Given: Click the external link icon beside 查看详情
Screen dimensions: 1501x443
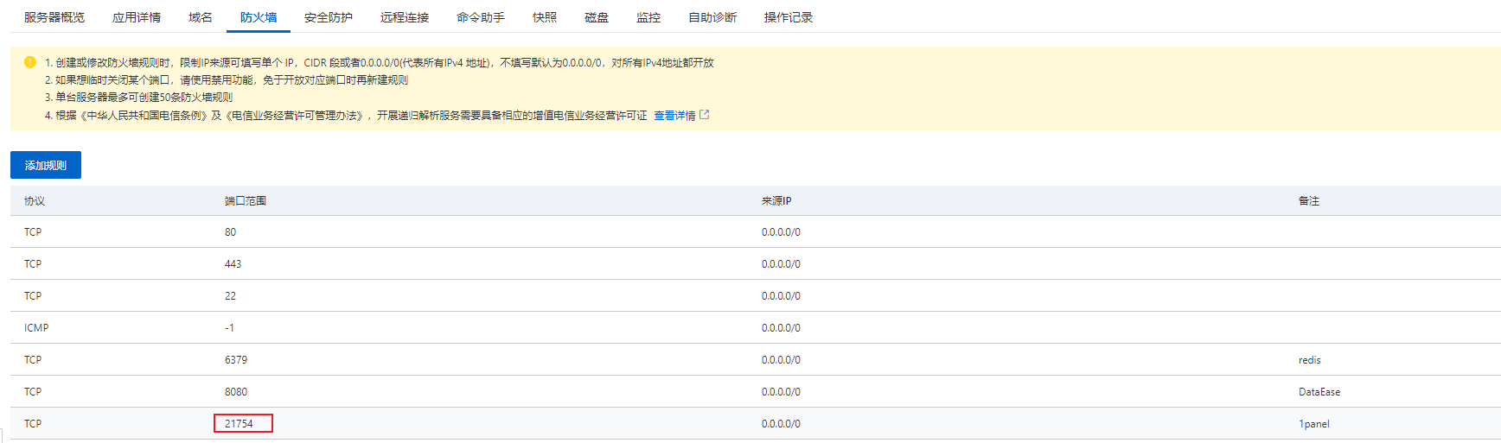Looking at the screenshot, I should [x=705, y=115].
